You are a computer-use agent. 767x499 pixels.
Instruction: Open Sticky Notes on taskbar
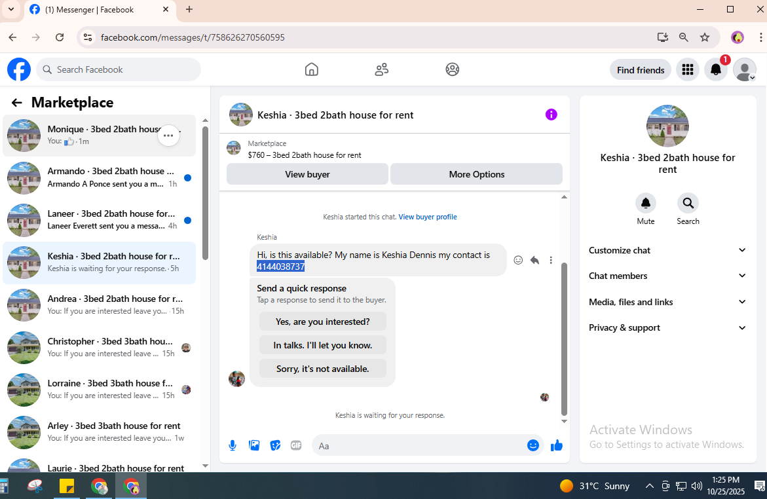coord(67,486)
